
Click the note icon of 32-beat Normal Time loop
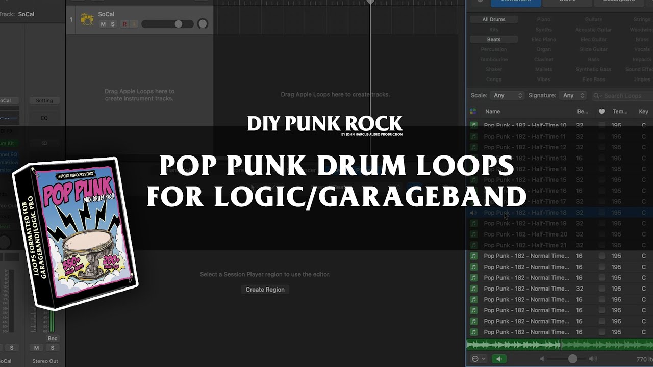click(x=473, y=289)
